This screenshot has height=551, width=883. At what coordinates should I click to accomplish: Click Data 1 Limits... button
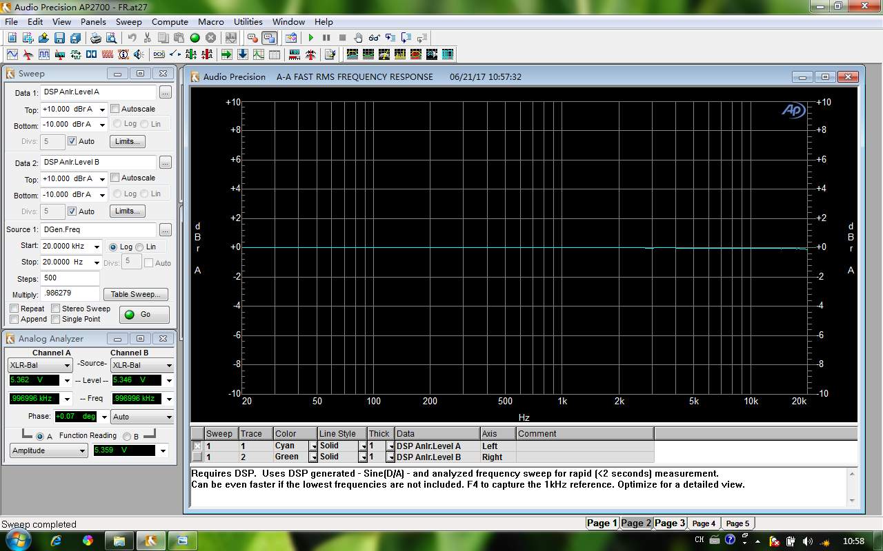[x=128, y=141]
